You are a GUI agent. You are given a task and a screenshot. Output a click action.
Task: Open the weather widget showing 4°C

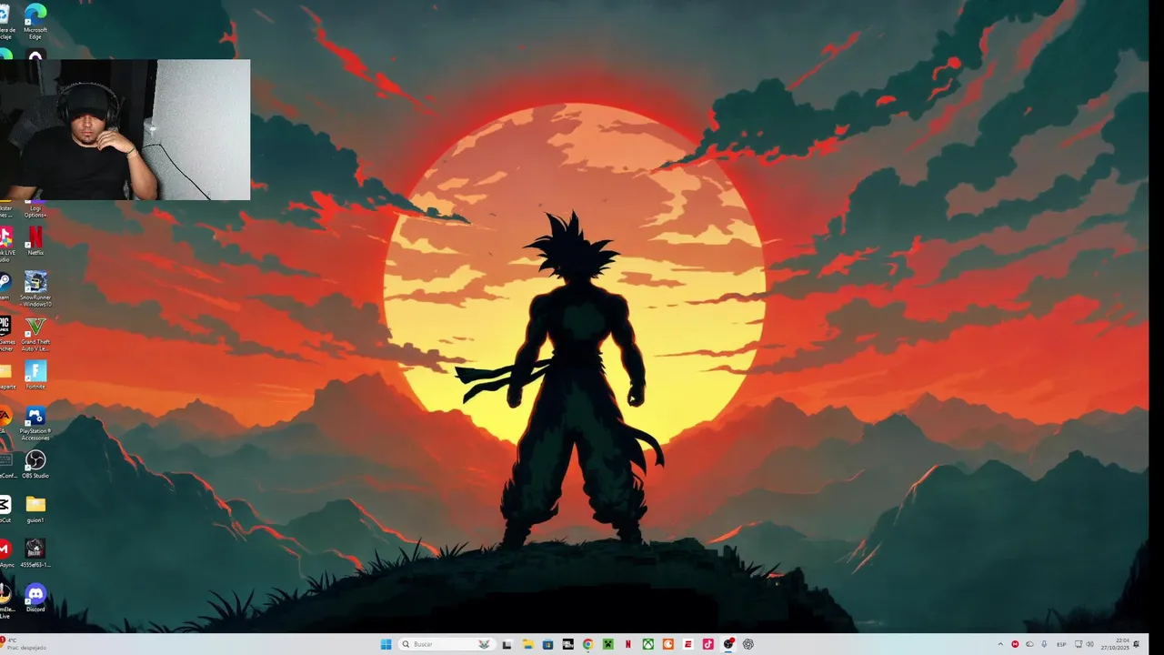tap(24, 644)
